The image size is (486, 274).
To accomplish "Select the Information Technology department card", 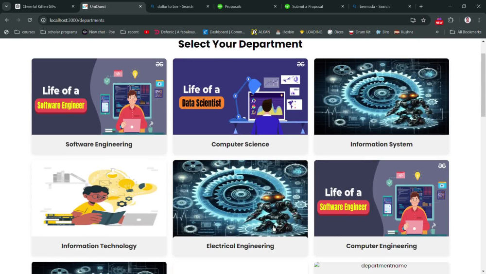I will (x=99, y=208).
